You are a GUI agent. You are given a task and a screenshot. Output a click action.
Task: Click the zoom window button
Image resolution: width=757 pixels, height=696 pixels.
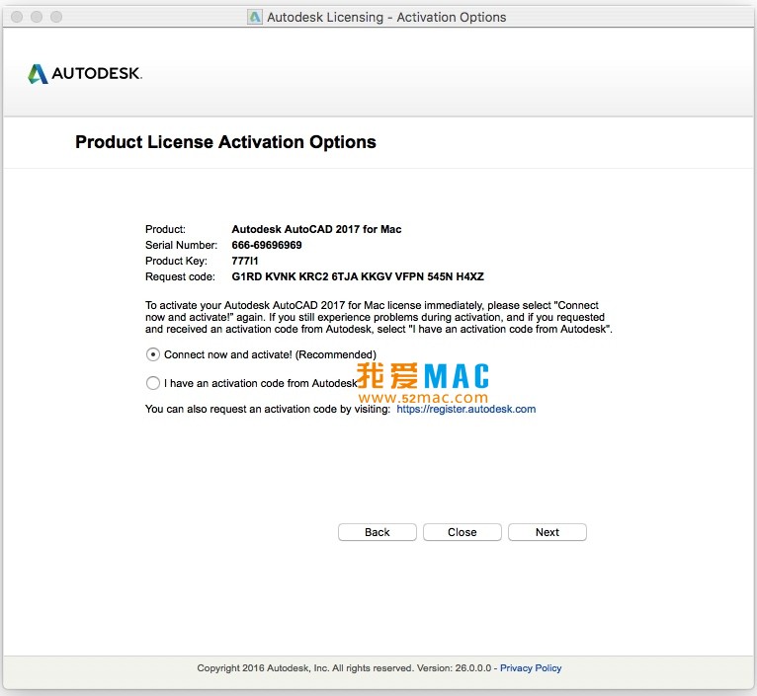pyautogui.click(x=56, y=17)
